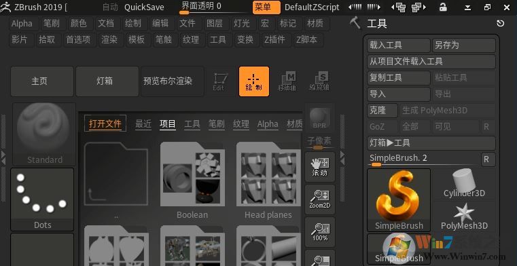Select the 移动轴 move gizmo icon

click(287, 81)
